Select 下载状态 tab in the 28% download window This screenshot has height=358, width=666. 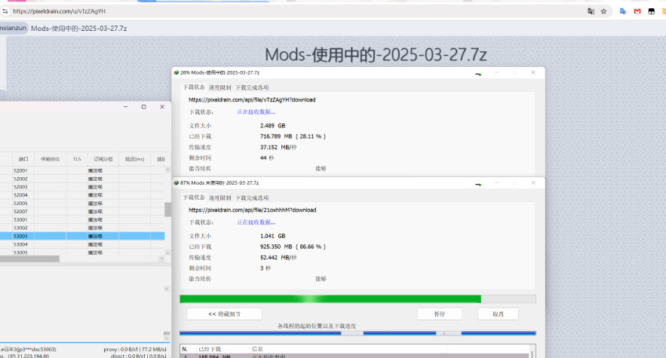point(193,87)
